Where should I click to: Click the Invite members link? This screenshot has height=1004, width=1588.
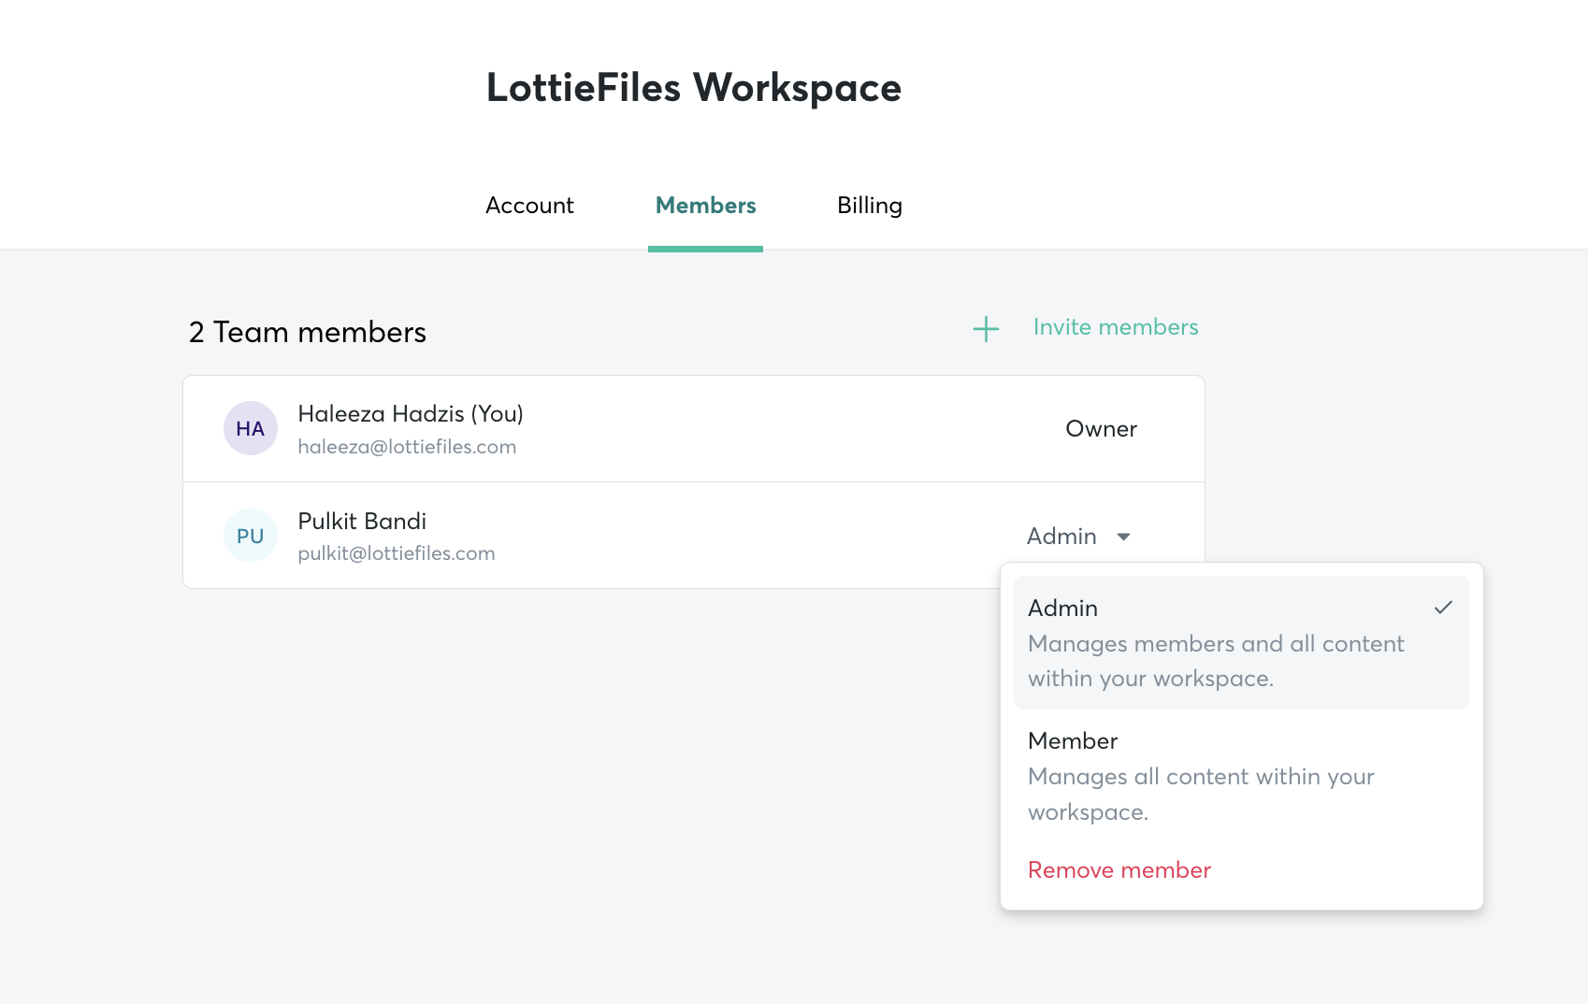(x=1116, y=327)
